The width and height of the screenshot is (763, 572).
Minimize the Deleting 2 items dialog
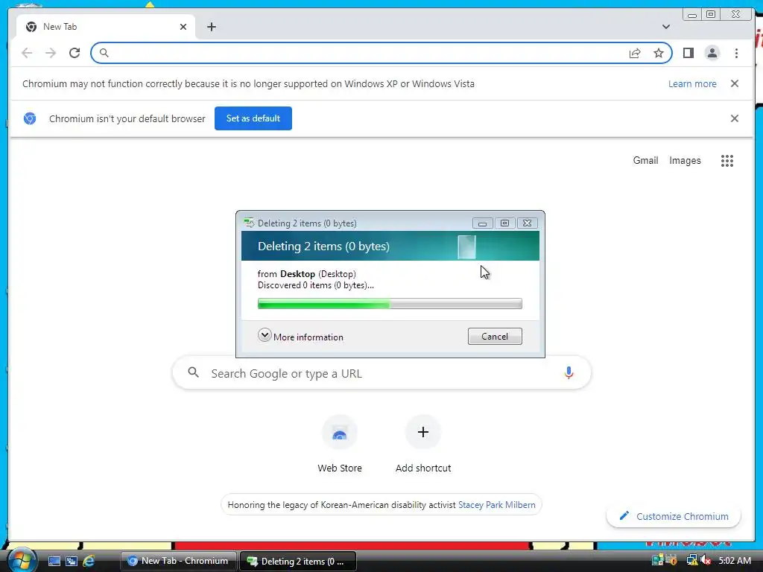(482, 223)
